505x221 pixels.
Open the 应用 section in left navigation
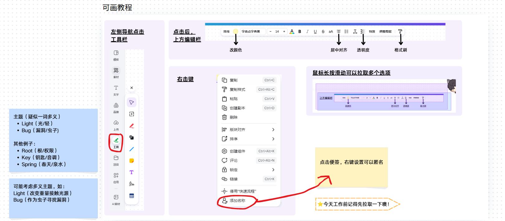pyautogui.click(x=116, y=178)
